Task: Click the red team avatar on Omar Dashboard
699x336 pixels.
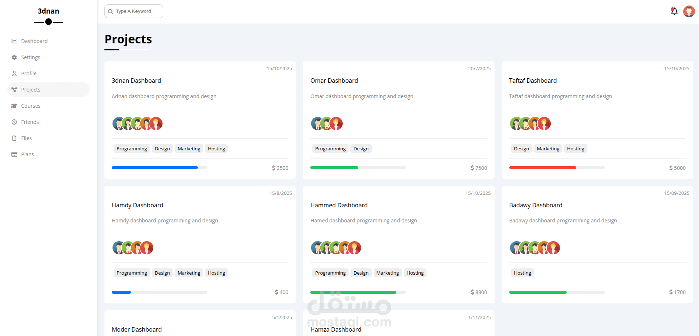Action: click(336, 124)
